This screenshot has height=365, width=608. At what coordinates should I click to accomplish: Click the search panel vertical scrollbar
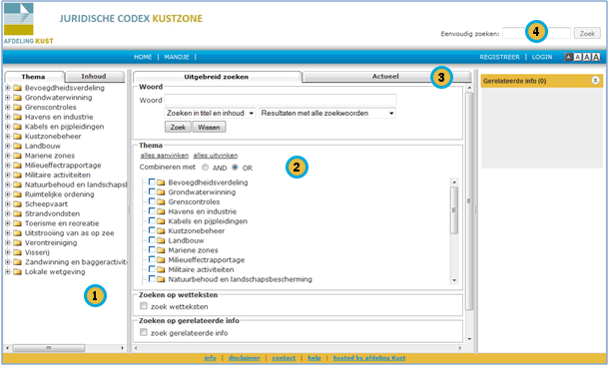click(469, 200)
